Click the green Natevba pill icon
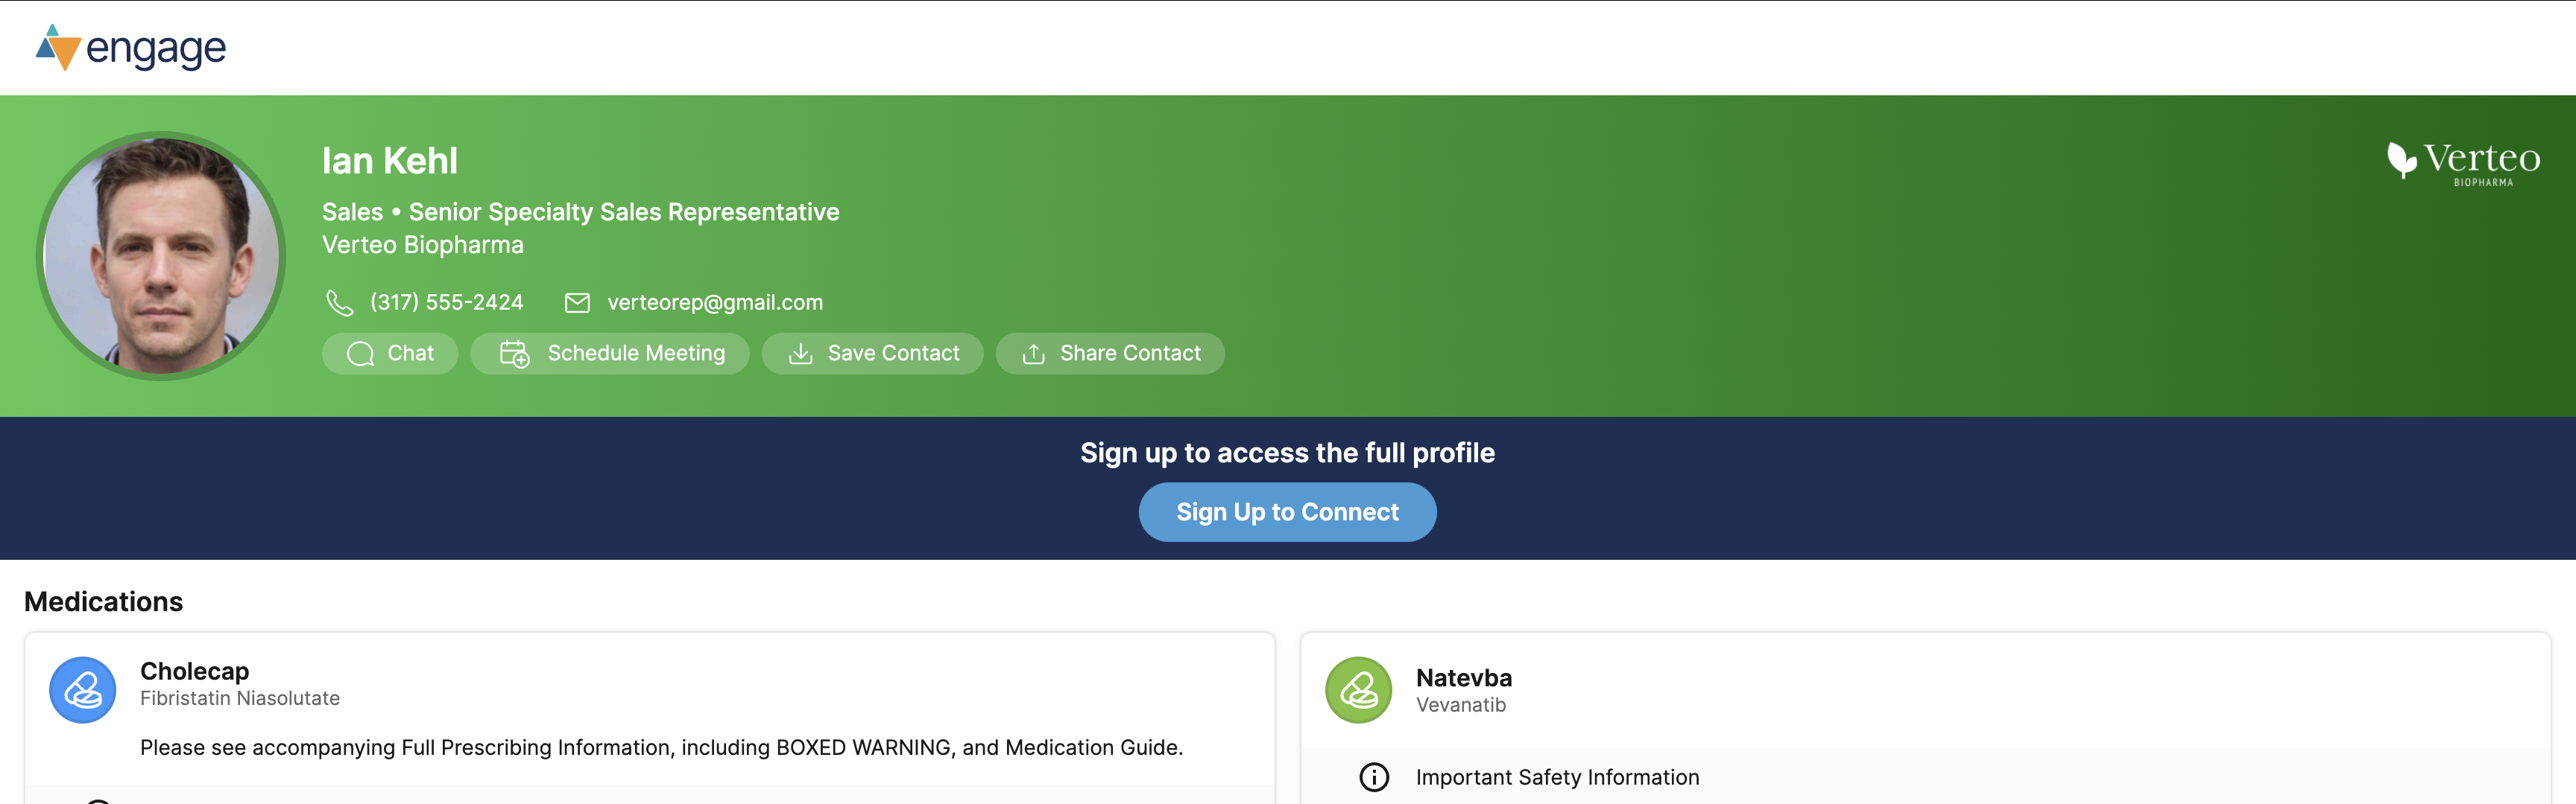2576x804 pixels. pos(1358,689)
